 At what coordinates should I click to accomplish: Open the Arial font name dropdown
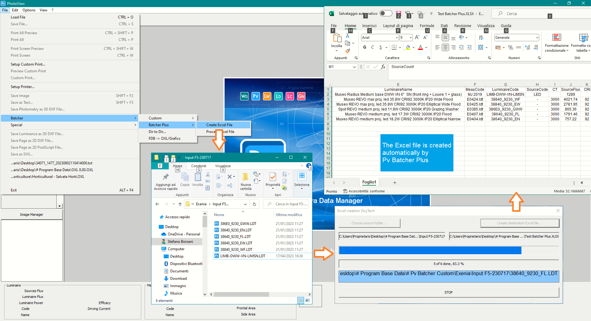click(397, 38)
